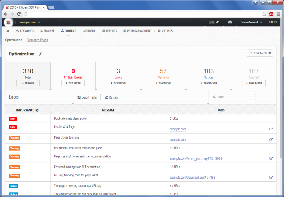Sort by the IMPORTANCE column arrow

click(x=37, y=110)
